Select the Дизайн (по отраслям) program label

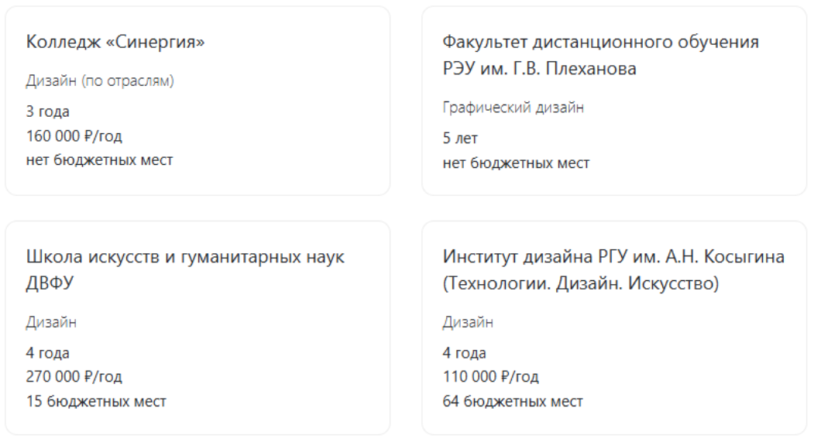pos(100,81)
